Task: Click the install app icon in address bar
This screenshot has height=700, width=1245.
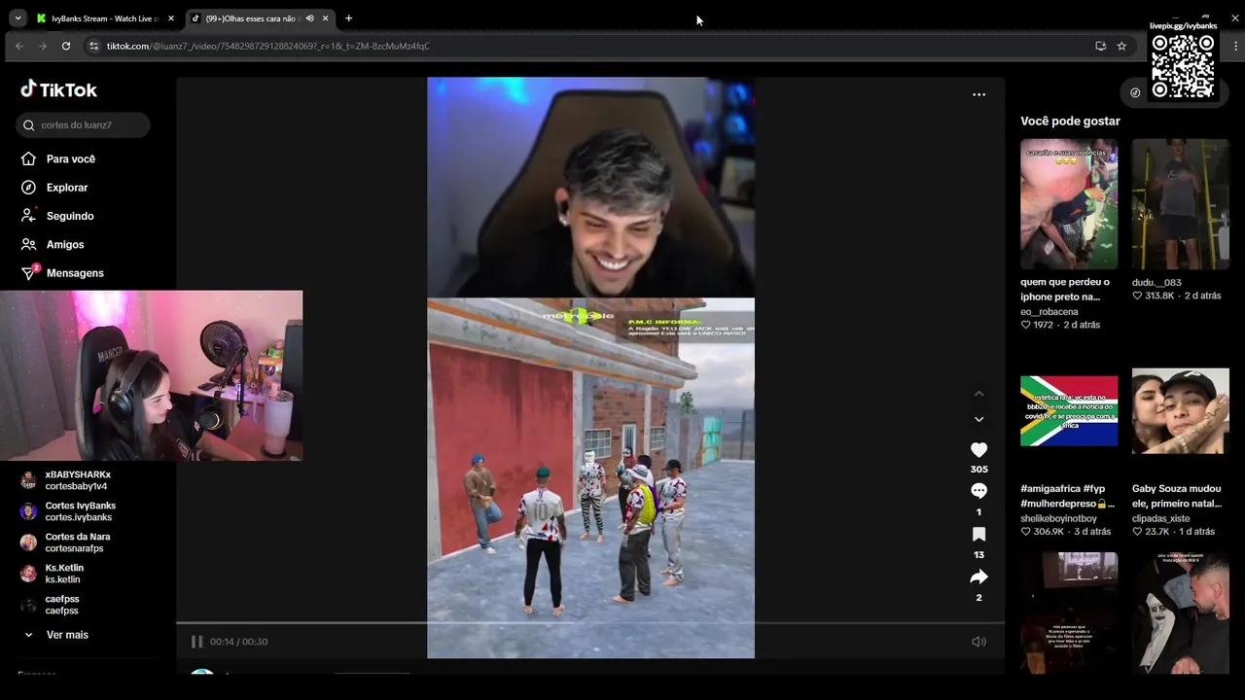Action: pyautogui.click(x=1100, y=46)
